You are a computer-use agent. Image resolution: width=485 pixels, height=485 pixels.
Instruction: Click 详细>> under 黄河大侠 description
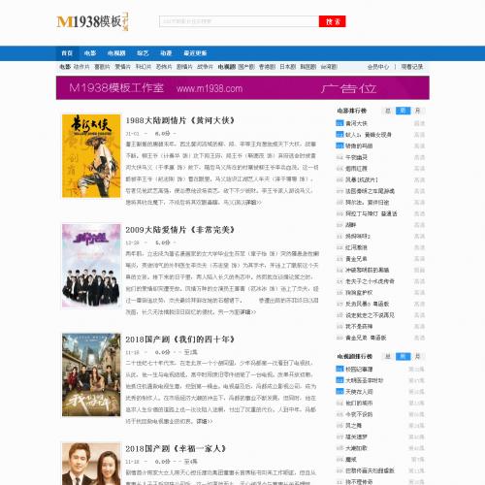(253, 203)
